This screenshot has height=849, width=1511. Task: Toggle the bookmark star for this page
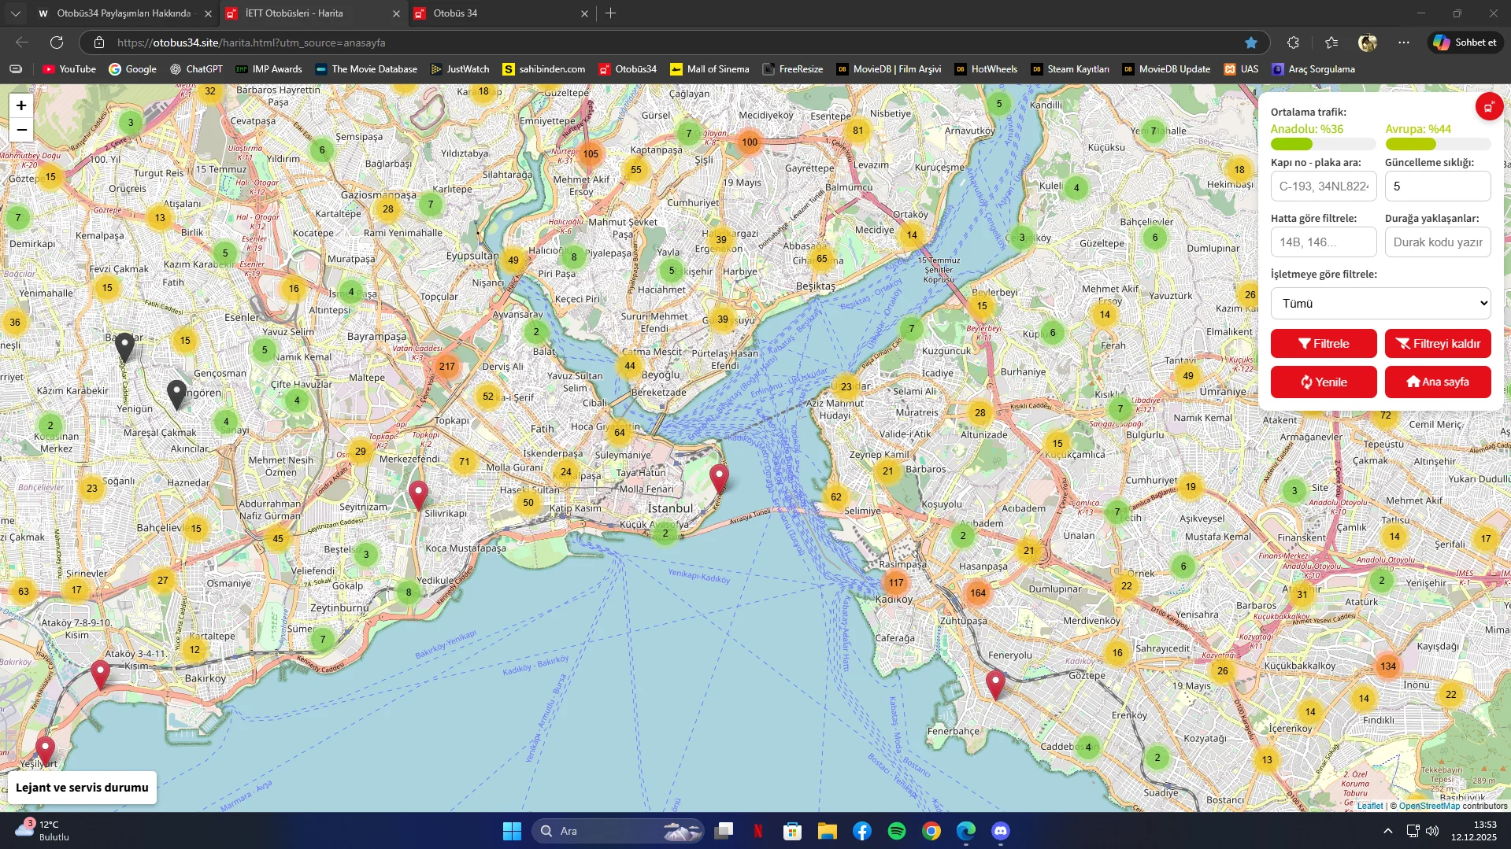(1250, 42)
